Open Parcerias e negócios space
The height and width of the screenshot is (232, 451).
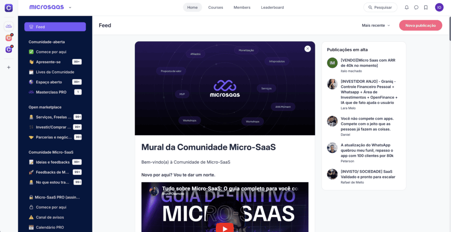point(55,137)
